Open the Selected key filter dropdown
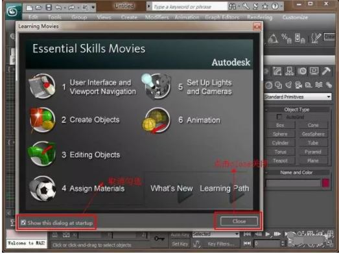 point(216,234)
